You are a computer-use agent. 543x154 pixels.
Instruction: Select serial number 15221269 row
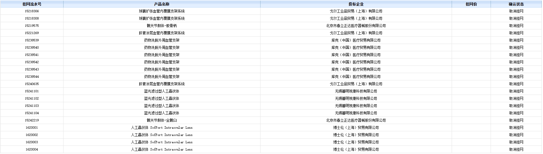tap(32, 33)
